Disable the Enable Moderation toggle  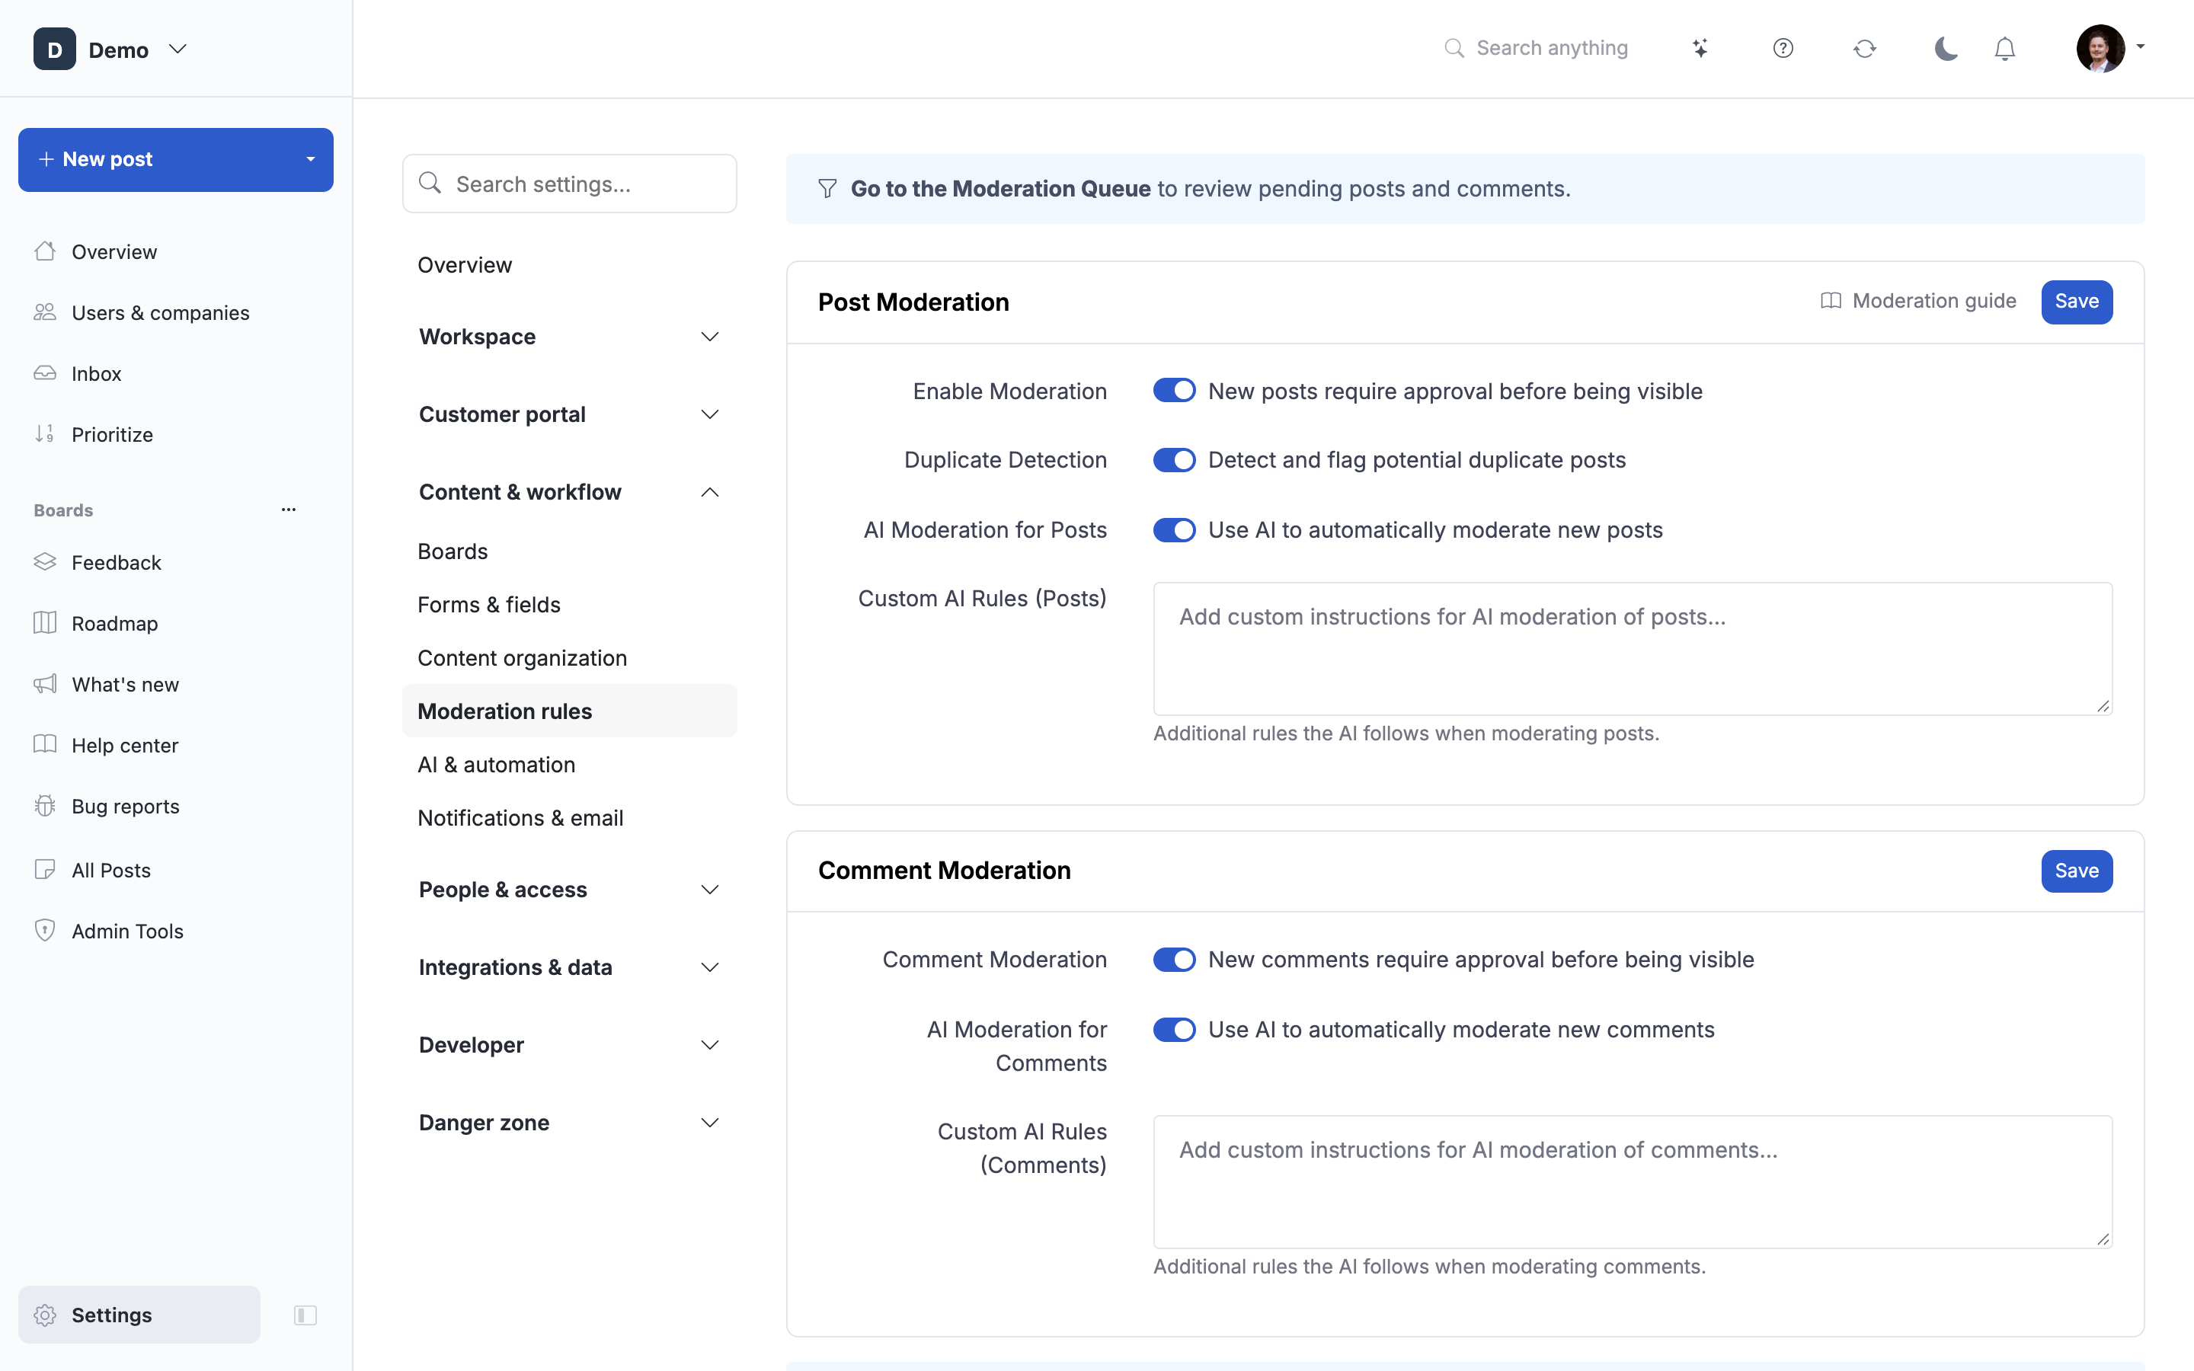coord(1174,391)
